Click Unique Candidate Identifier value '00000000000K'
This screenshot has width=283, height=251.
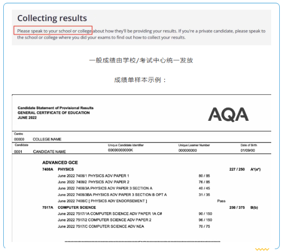[x=121, y=150]
